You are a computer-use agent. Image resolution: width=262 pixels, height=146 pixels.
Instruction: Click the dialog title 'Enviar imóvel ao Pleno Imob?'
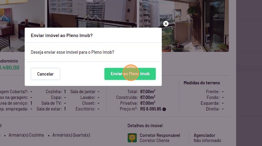(x=62, y=36)
